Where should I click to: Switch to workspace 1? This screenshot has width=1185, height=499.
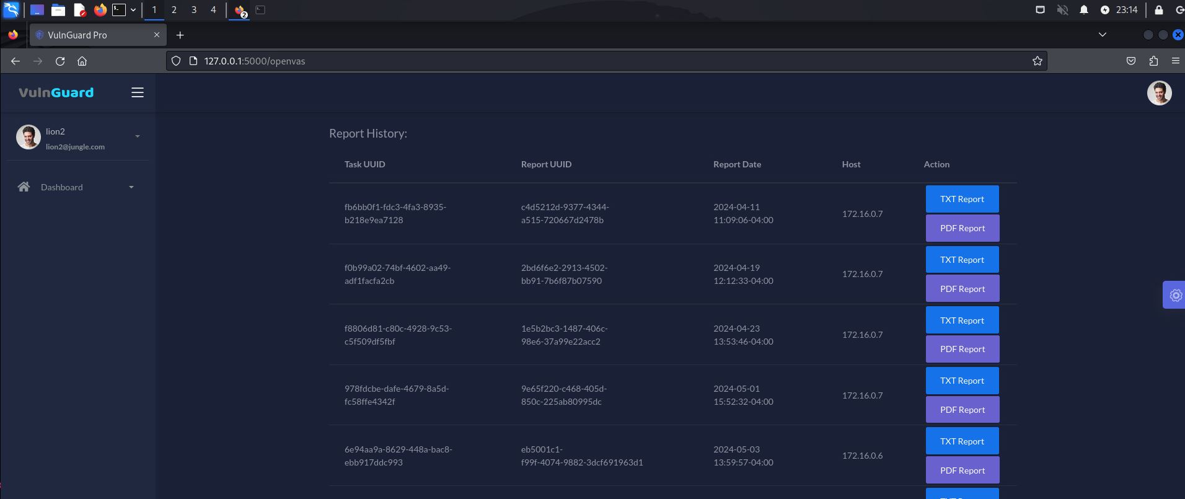tap(154, 9)
